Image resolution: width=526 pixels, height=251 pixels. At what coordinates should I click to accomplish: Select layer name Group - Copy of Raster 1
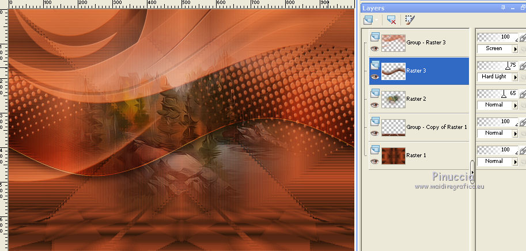pyautogui.click(x=437, y=127)
